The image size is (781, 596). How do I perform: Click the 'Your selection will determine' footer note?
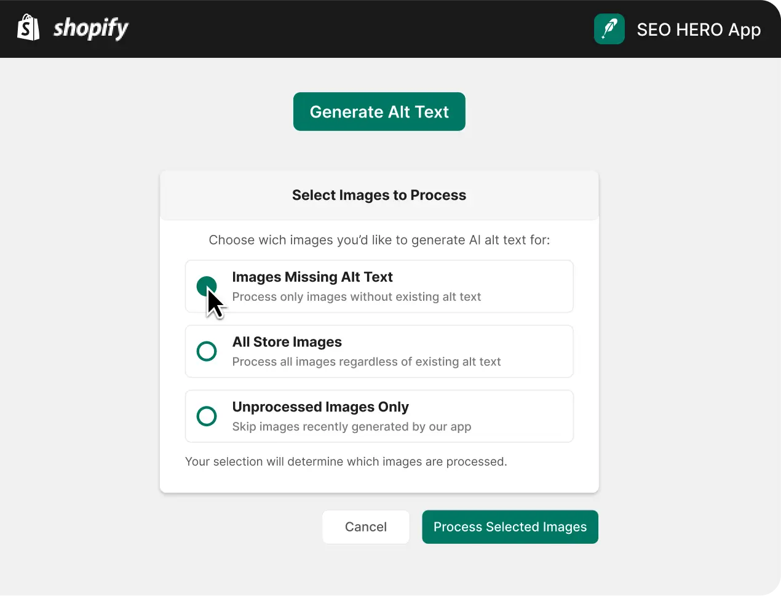(x=346, y=462)
